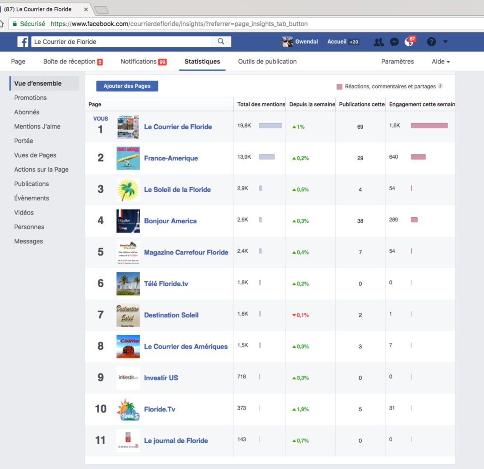Switch to the Page tab
The width and height of the screenshot is (484, 469).
pos(18,61)
